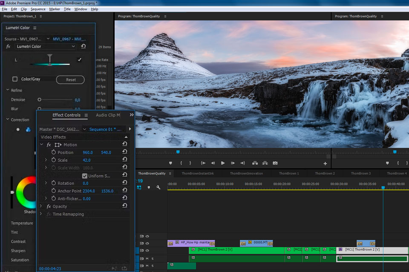Click the timeline add marker icon
Viewport: 409px width, 272px height.
coord(149,187)
